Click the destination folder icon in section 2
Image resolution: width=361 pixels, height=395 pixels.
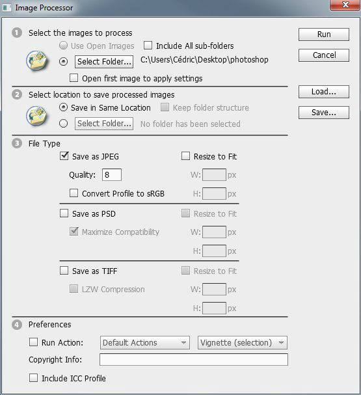[37, 116]
